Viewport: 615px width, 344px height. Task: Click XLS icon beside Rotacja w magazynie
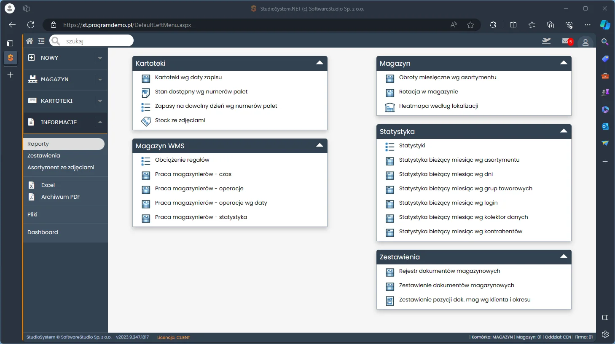point(390,93)
